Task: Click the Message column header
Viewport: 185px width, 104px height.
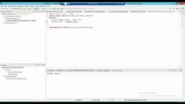Action: click(x=50, y=74)
